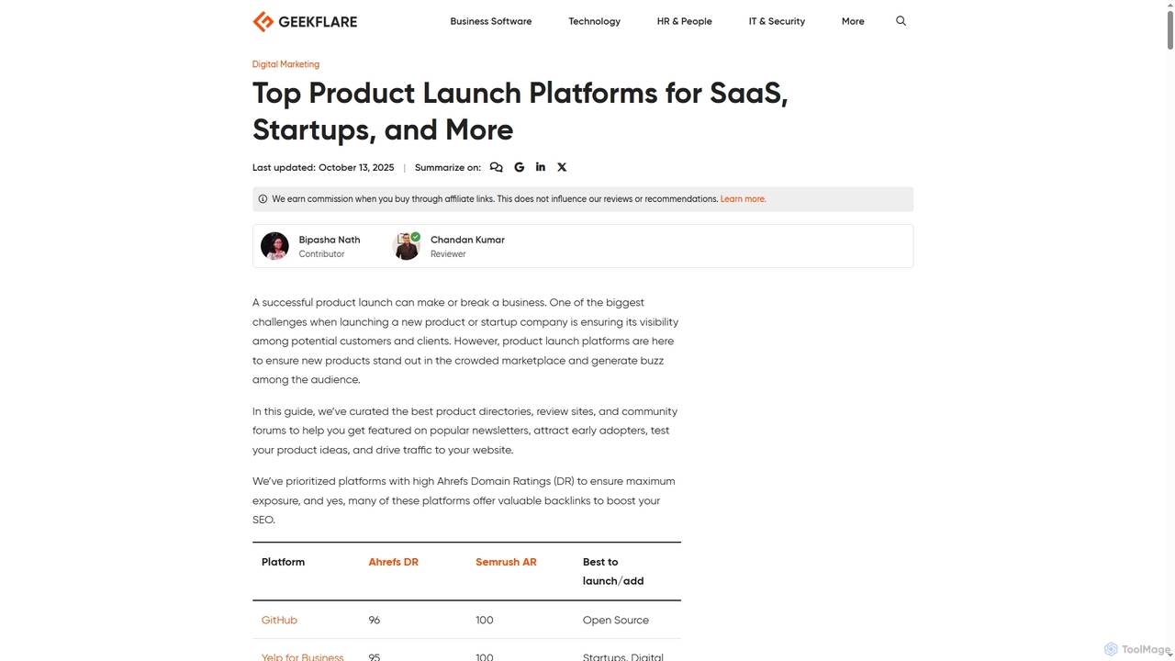Summarize on Google icon
This screenshot has width=1175, height=661.
coord(520,167)
